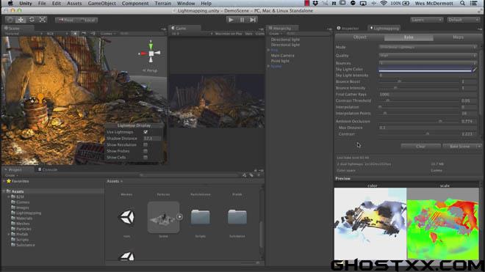Click the Shadow Distance value field
This screenshot has width=485, height=272.
152,139
